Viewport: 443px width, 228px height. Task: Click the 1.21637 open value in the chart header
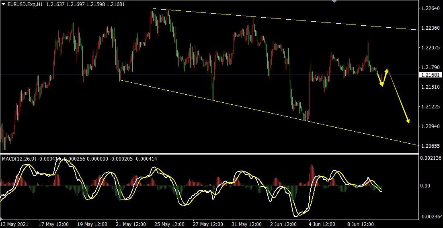(x=55, y=4)
